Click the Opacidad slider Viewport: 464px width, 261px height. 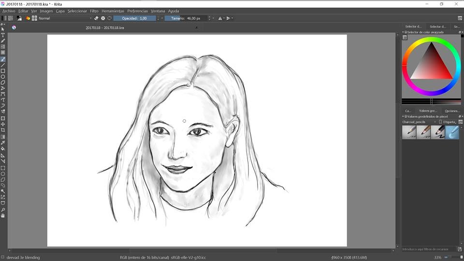pyautogui.click(x=135, y=18)
